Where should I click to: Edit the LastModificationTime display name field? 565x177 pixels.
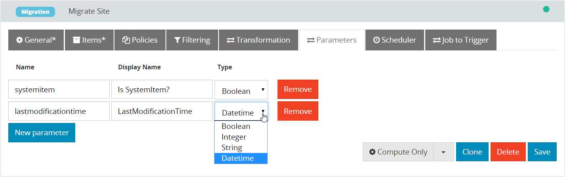[x=162, y=111]
